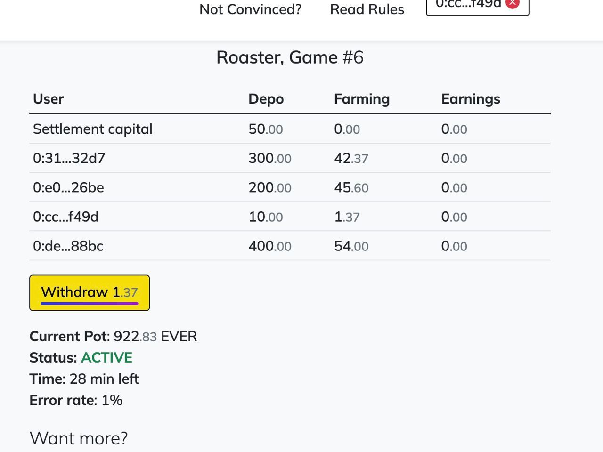Screen dimensions: 603x452
Task: Select user 0:de...88bc in the table
Action: coord(68,246)
